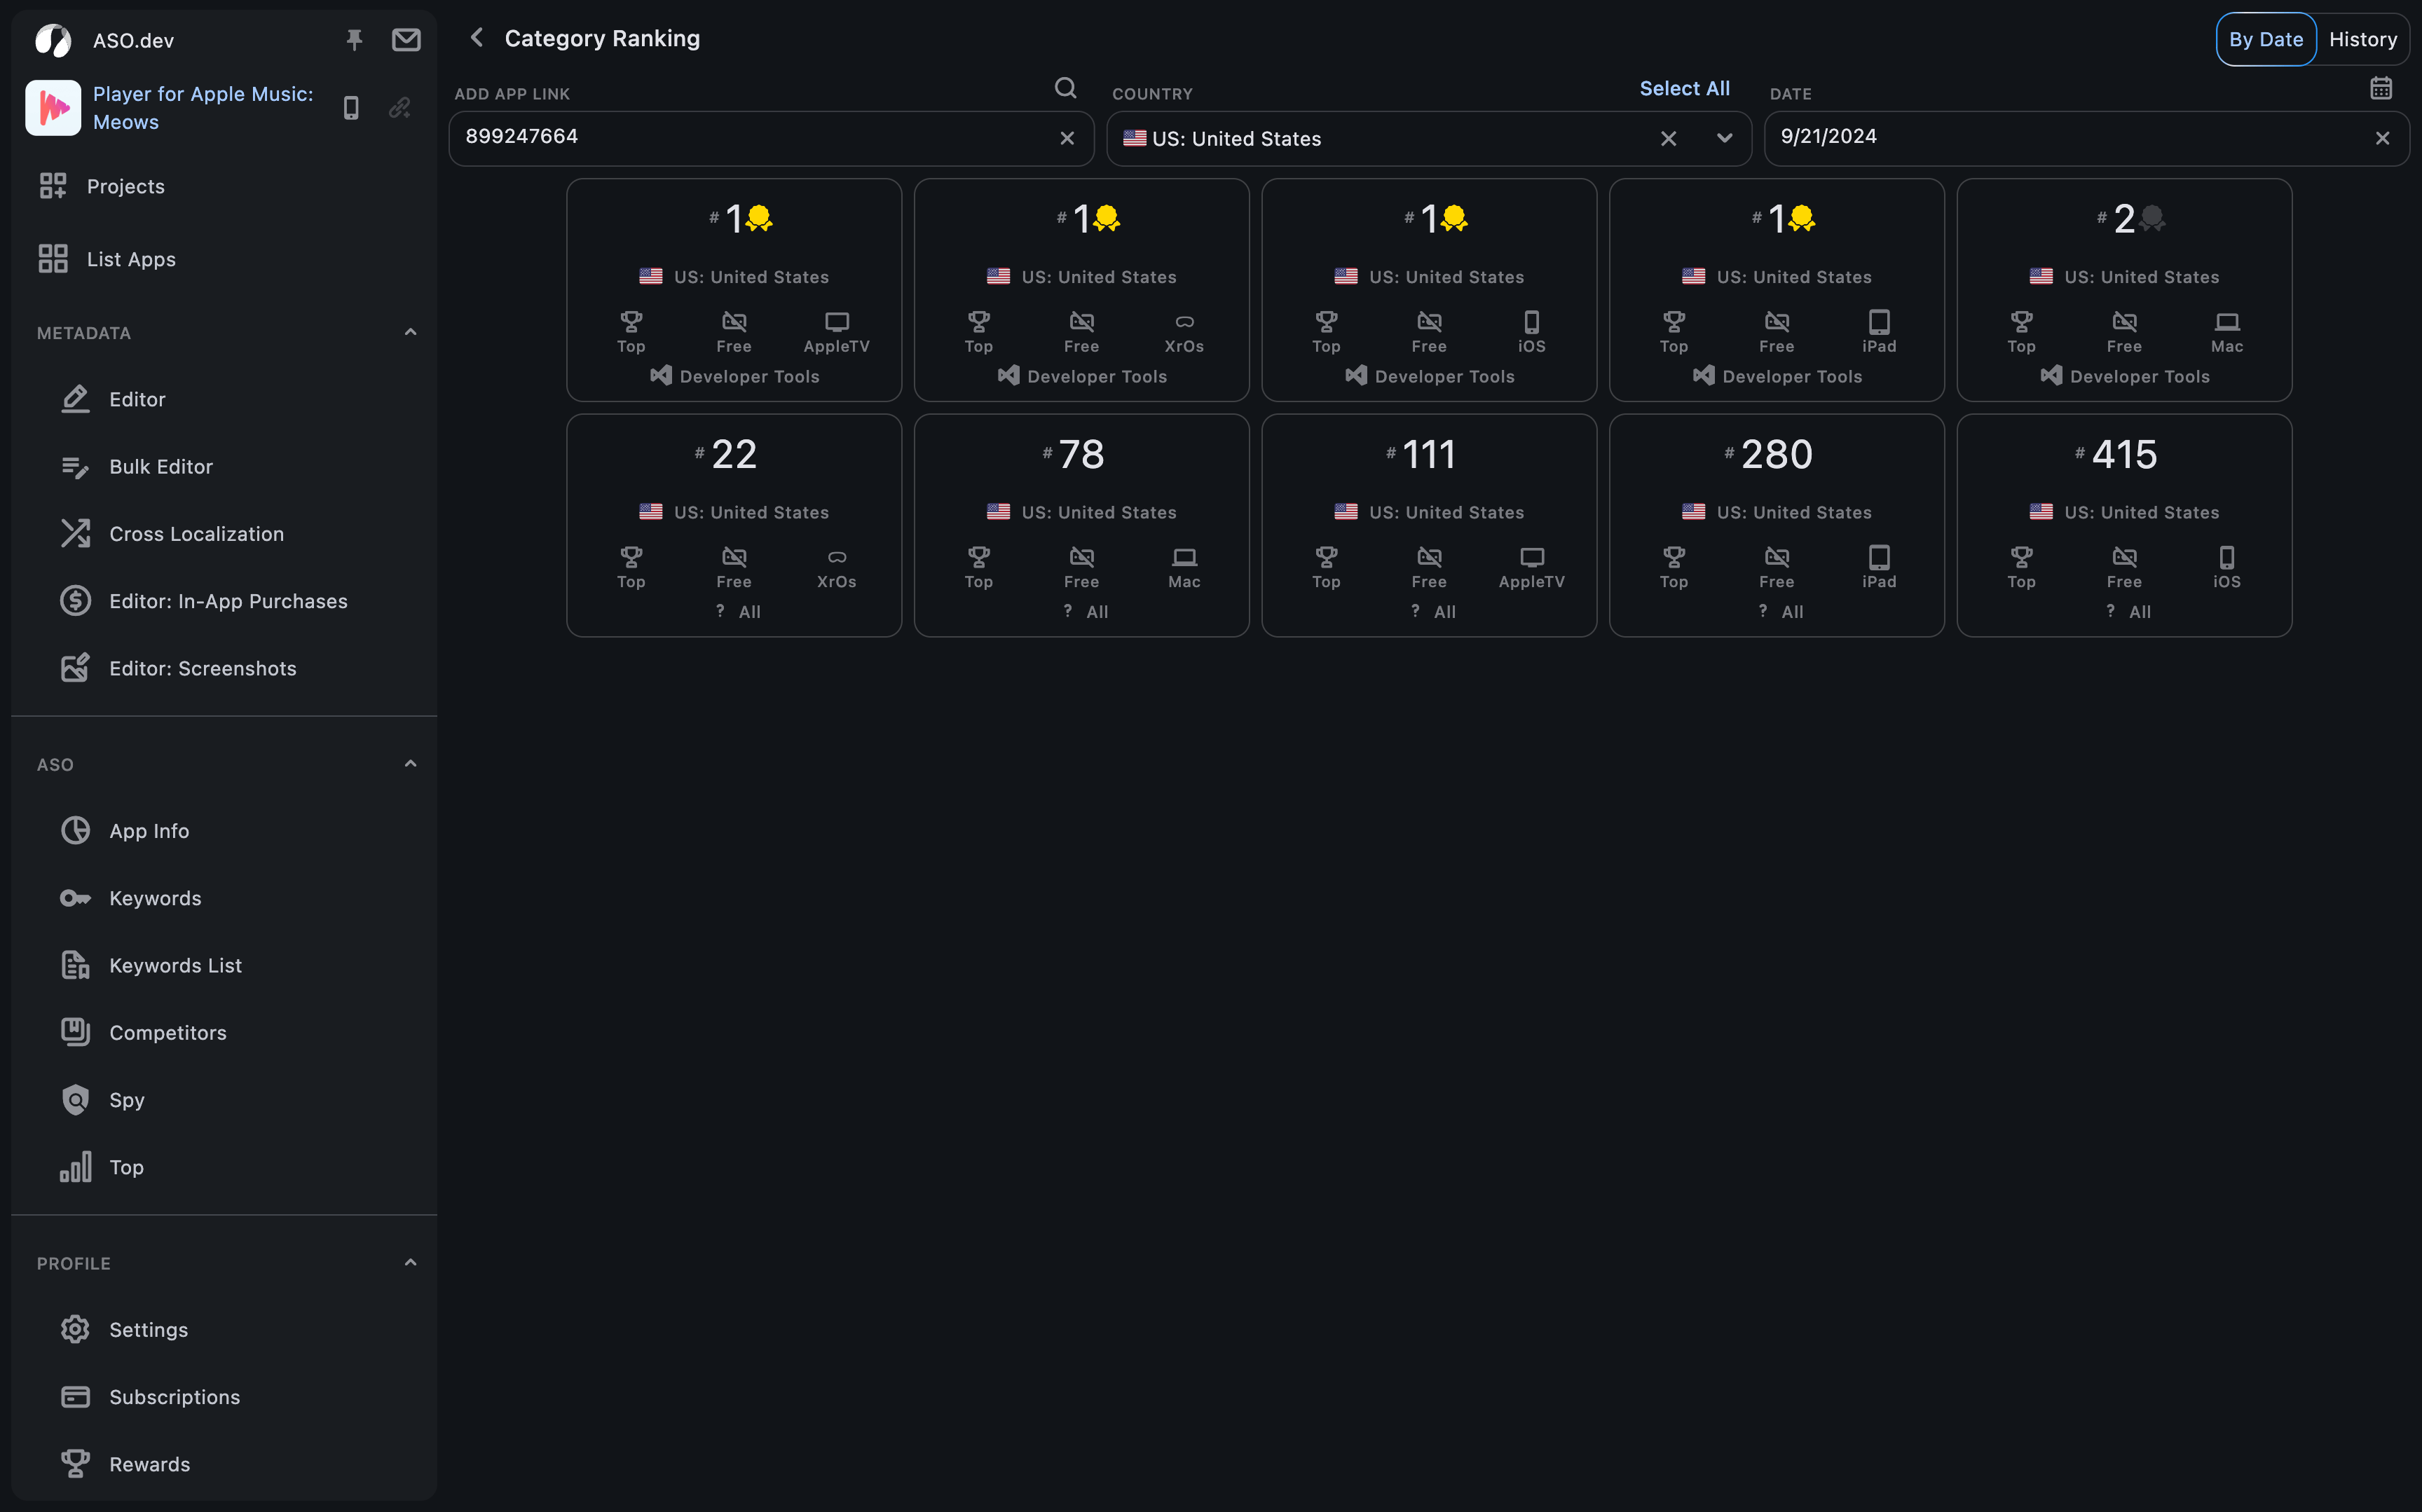
Task: Switch to the By Date view
Action: tap(2266, 39)
